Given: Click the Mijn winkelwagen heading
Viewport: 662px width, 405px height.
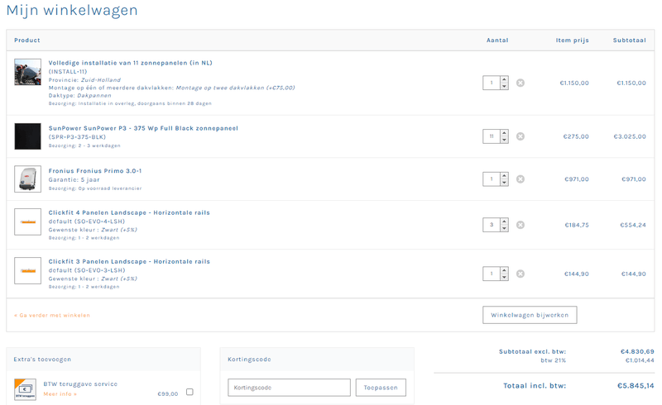Looking at the screenshot, I should click(x=72, y=11).
